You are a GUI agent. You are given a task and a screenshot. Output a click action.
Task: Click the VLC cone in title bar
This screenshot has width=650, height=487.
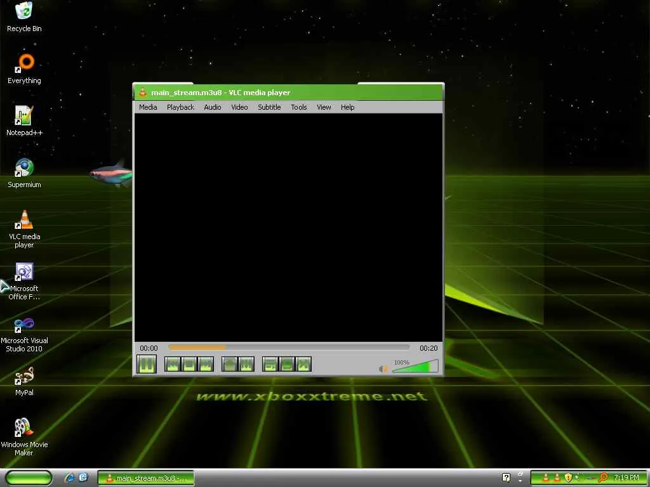[x=143, y=93]
